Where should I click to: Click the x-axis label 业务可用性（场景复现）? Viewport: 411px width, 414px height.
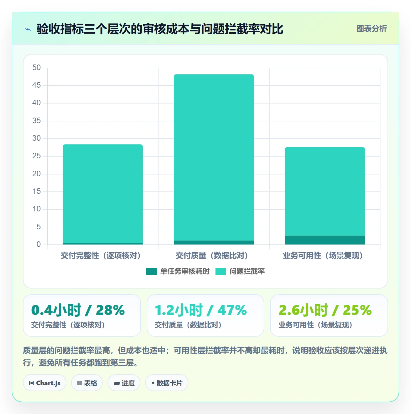click(x=323, y=256)
